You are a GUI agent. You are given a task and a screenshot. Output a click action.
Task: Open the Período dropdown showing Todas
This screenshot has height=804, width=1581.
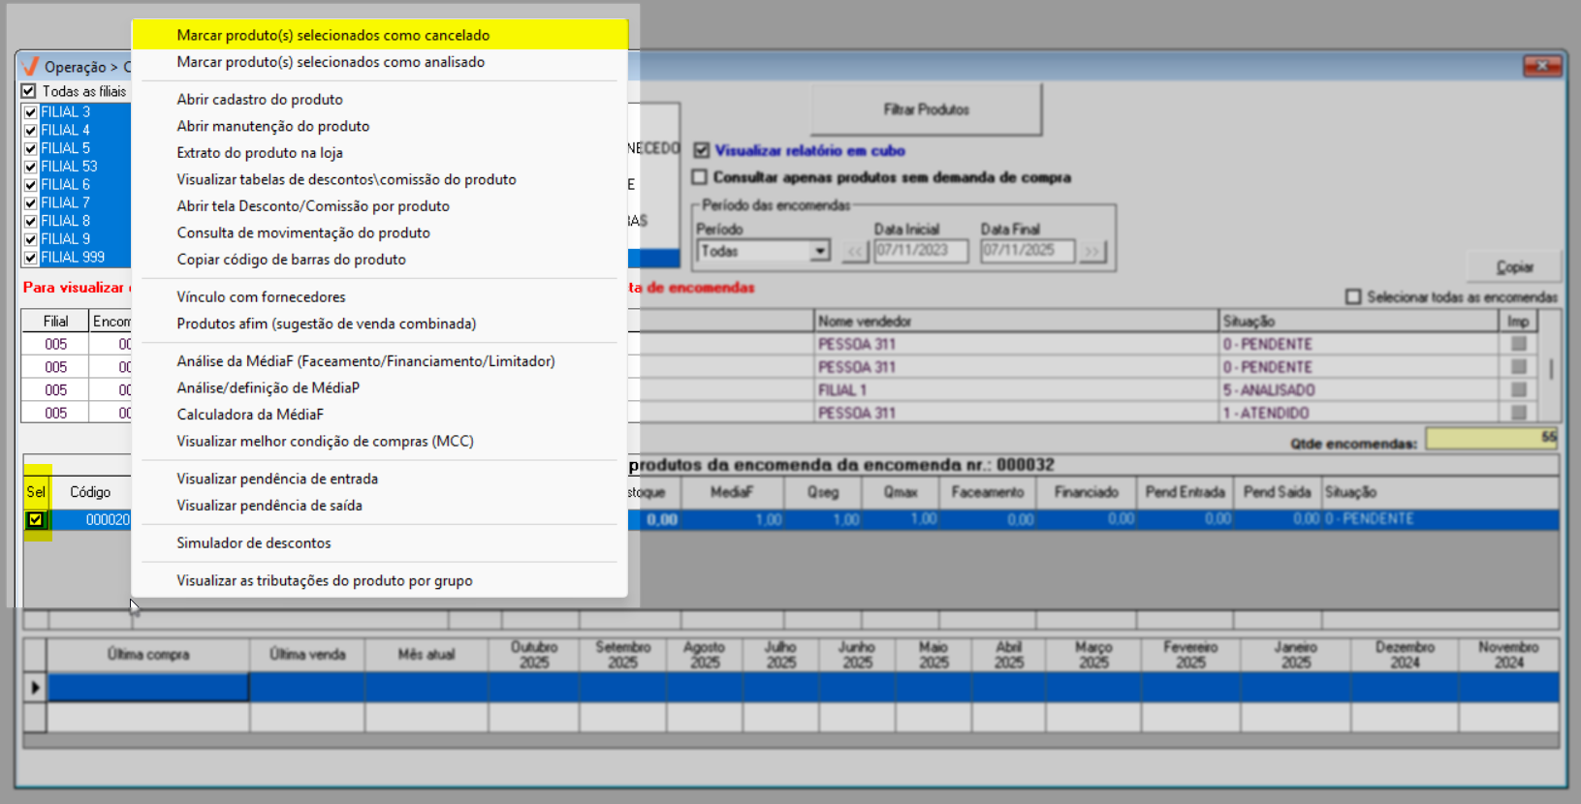(820, 252)
